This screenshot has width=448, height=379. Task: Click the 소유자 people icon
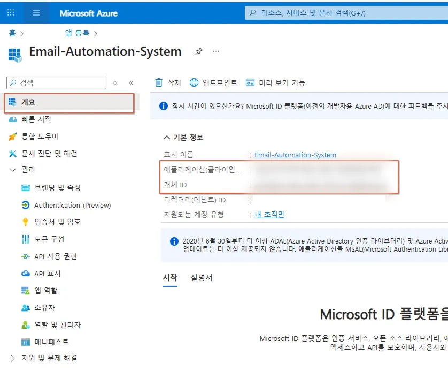pos(26,308)
